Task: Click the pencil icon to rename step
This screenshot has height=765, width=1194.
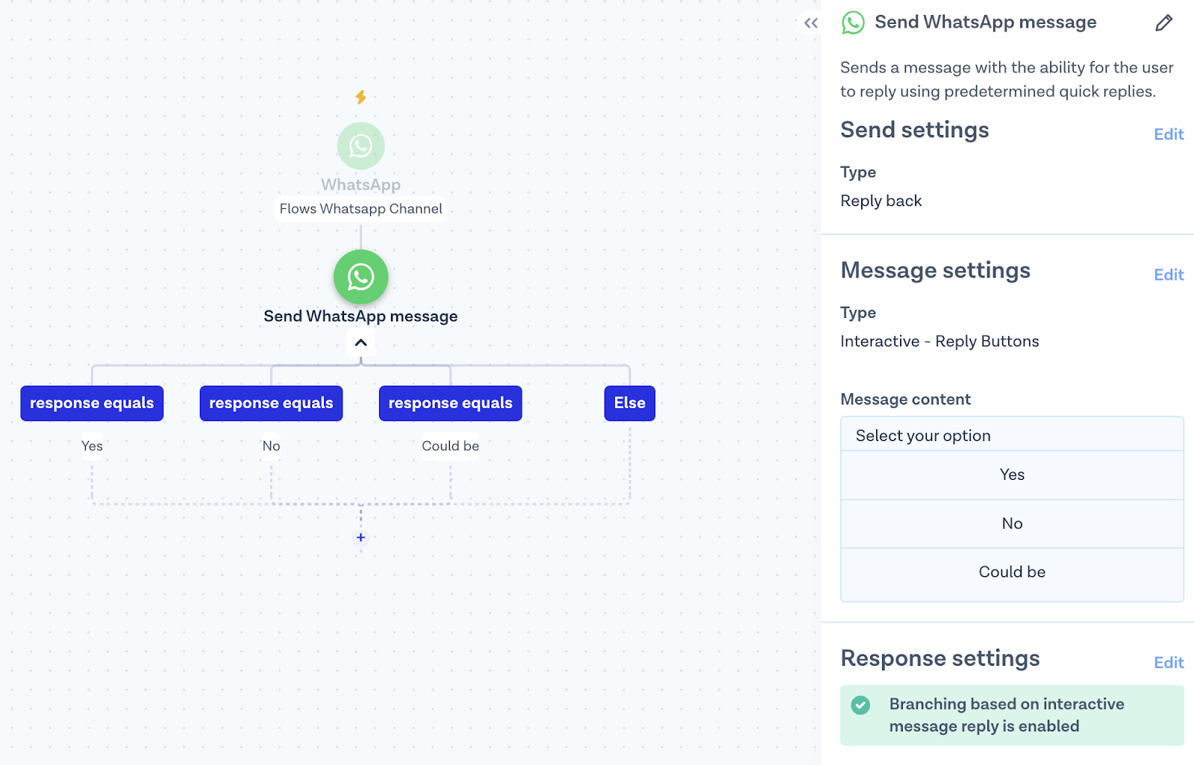Action: click(1163, 23)
